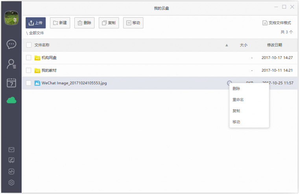Click the 新建 new folder button
Viewport: 299px width, 194px height.
(60, 23)
